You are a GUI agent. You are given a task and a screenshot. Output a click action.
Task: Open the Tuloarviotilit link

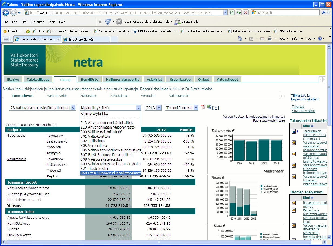(x=16, y=136)
